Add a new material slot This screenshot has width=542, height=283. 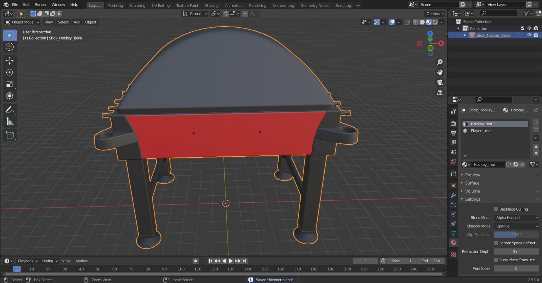coord(536,122)
